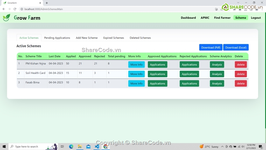Go back using the browser back arrow
Screen dimensions: 266x150
[4, 9]
